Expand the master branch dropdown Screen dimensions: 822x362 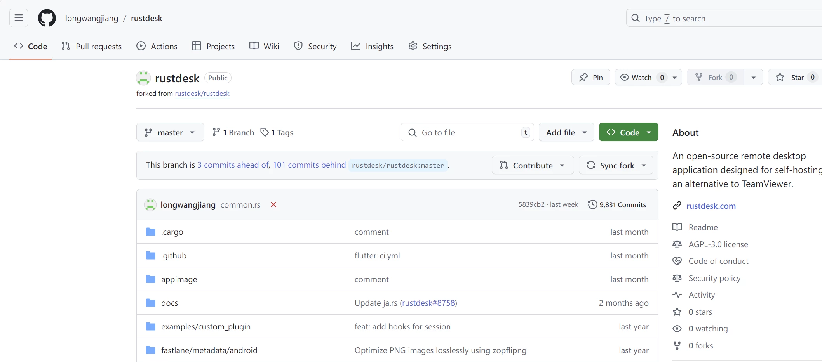pos(170,132)
